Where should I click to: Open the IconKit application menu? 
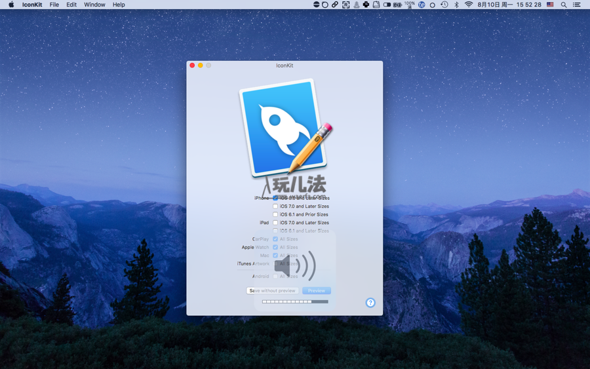32,5
